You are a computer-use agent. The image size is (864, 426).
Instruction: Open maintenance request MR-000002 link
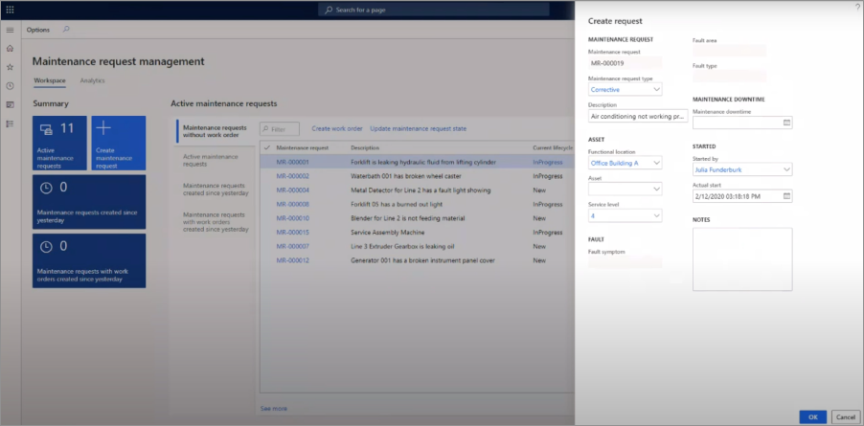(292, 176)
